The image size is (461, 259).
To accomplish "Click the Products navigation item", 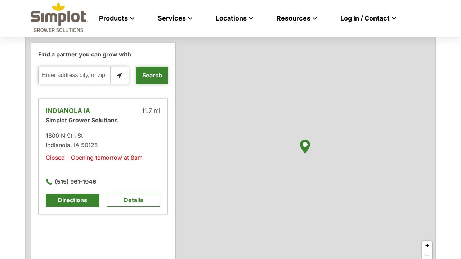I will coord(113,18).
